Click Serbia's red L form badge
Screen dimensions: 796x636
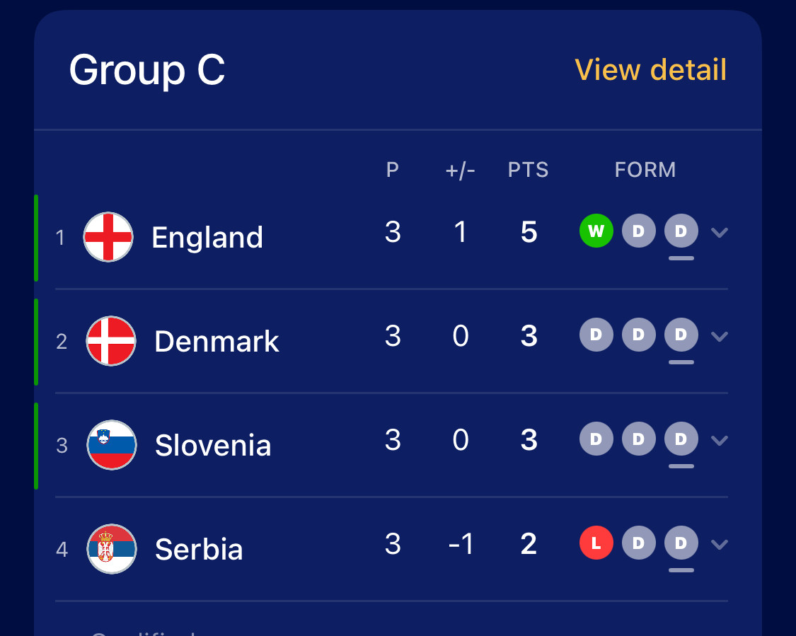pos(596,543)
